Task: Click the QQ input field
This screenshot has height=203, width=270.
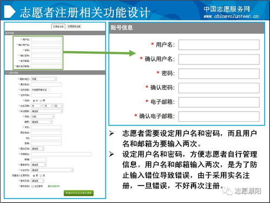Action: pos(46,138)
